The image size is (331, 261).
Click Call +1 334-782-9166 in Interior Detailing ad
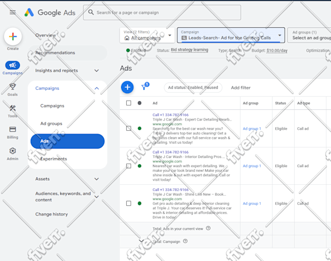click(171, 152)
